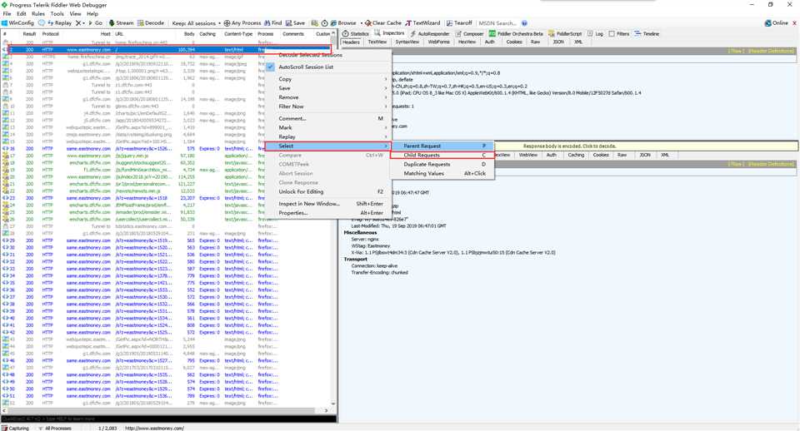Select request WebForms inspector tab
This screenshot has width=800, height=431.
[439, 42]
